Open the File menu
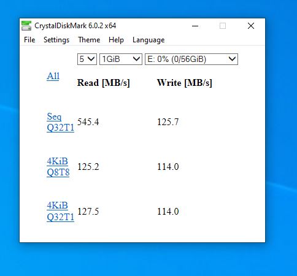Viewport: 297px width, 276px height. point(29,40)
